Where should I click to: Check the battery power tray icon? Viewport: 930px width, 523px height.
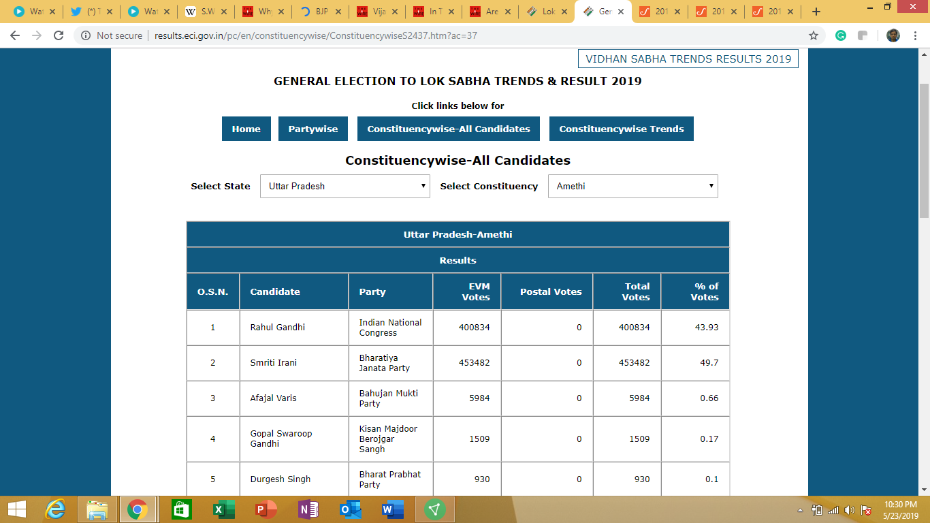(x=817, y=510)
